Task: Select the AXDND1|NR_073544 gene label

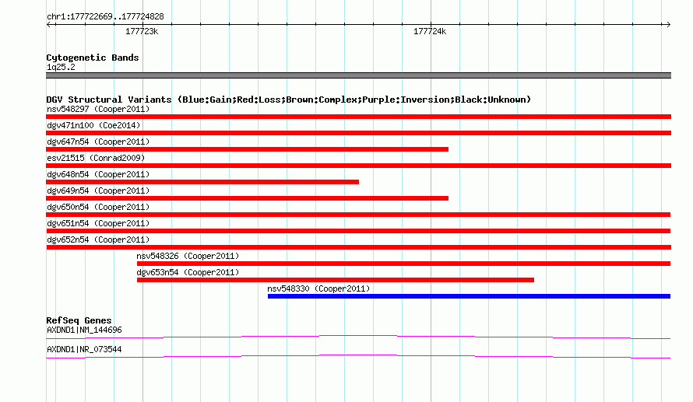Action: coord(84,349)
